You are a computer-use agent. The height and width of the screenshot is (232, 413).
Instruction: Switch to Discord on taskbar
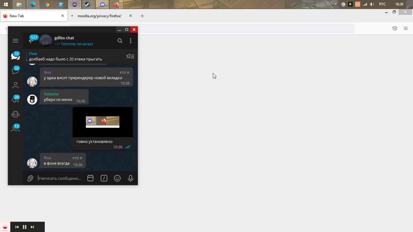click(x=103, y=5)
